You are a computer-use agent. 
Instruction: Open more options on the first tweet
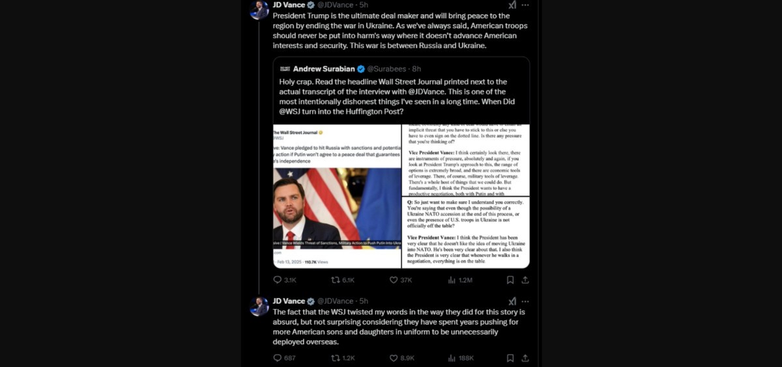tap(525, 5)
